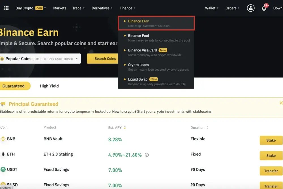283x189 pixels.
Task: Switch to the Guaranteed tab
Action: tap(15, 86)
